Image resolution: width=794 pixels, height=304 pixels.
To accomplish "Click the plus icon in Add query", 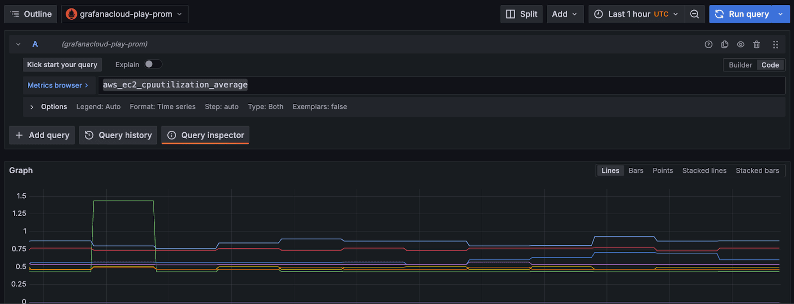I will click(19, 135).
